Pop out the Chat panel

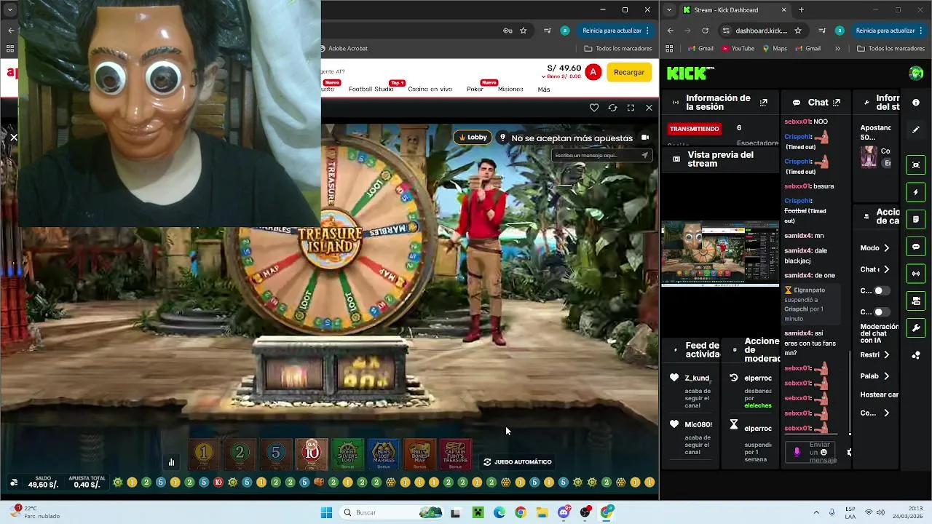coord(836,103)
